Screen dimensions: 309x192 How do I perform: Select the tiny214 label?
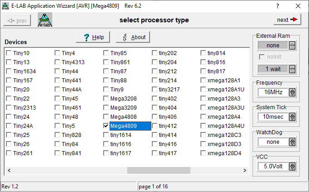168,81
